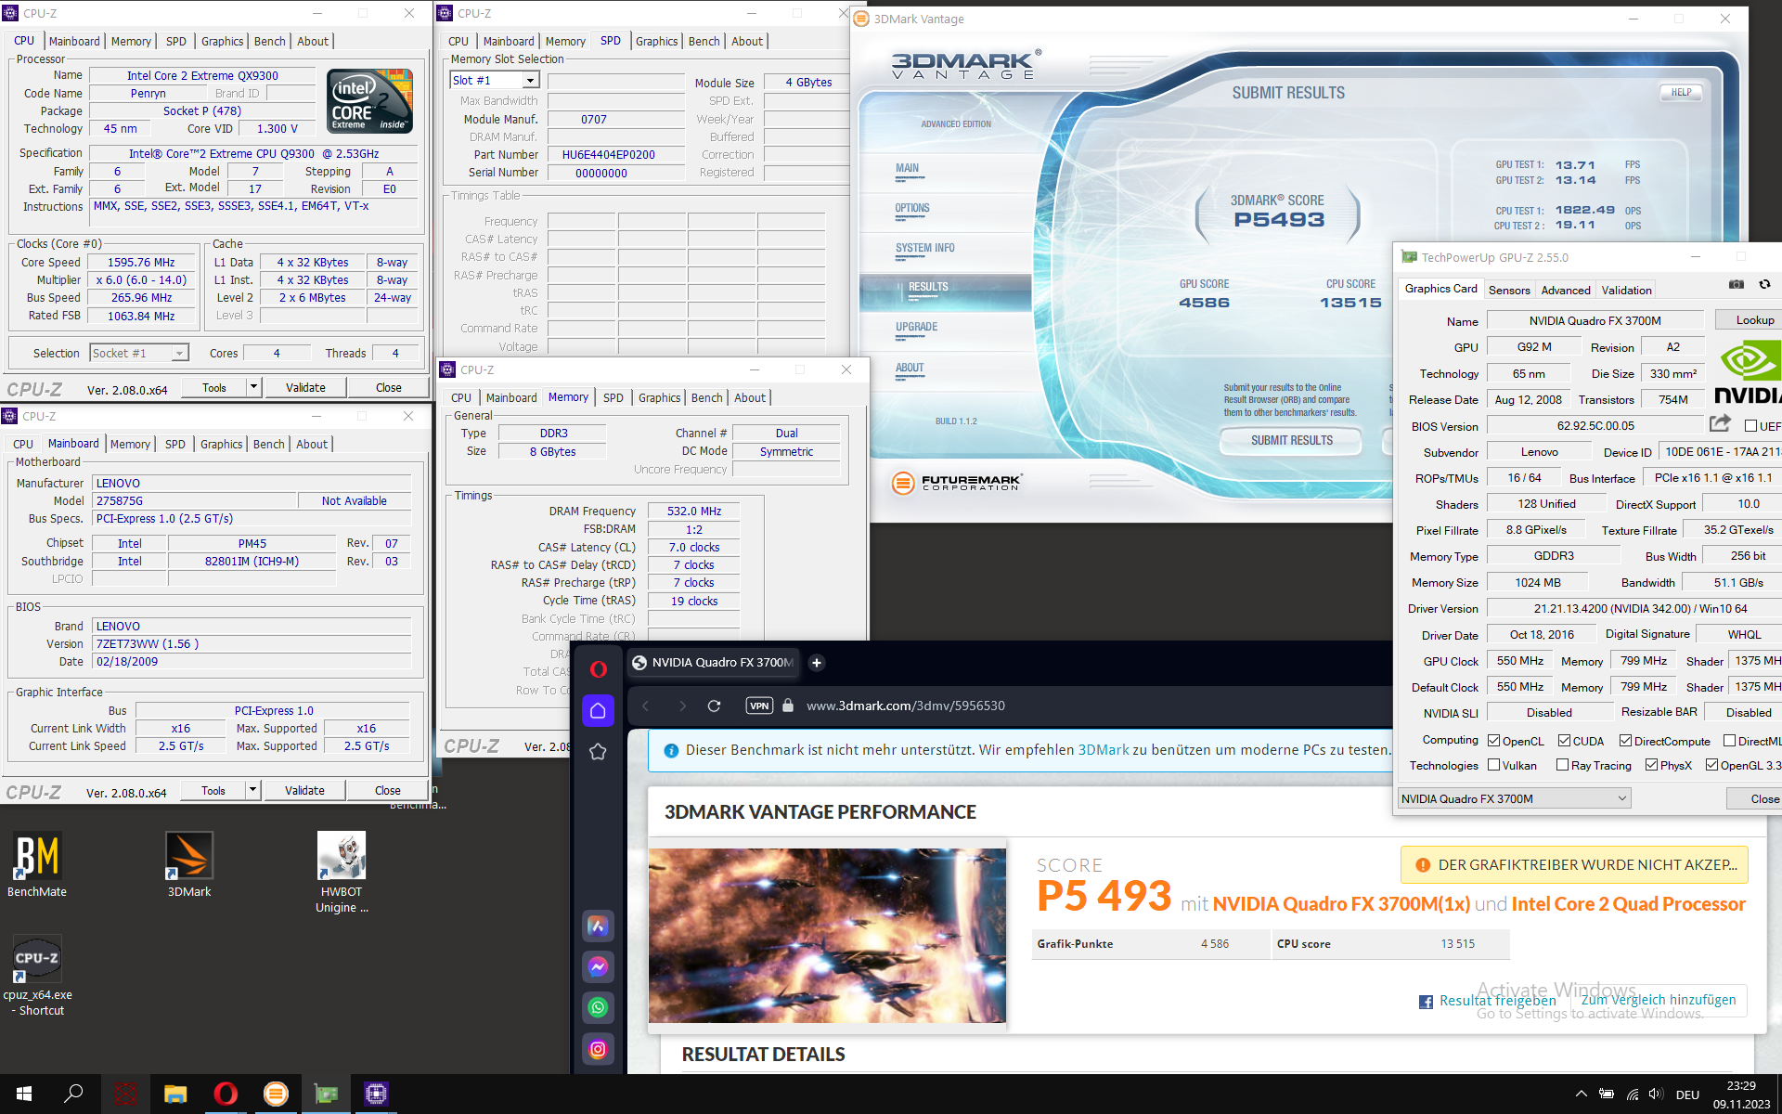Screen dimensions: 1782x1114
Task: Open Opera menu logo in sidebar
Action: [x=598, y=668]
